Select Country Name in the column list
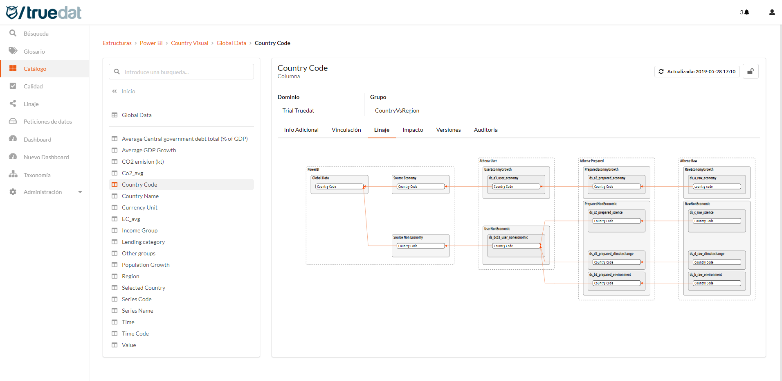782x381 pixels. coord(140,196)
